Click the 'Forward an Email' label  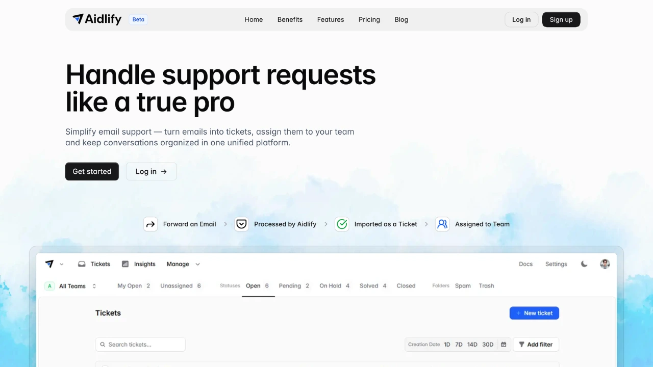tap(189, 224)
